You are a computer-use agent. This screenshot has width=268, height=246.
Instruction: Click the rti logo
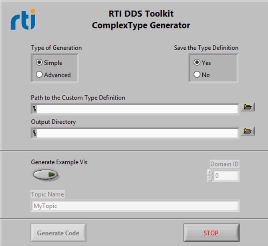pyautogui.click(x=23, y=20)
